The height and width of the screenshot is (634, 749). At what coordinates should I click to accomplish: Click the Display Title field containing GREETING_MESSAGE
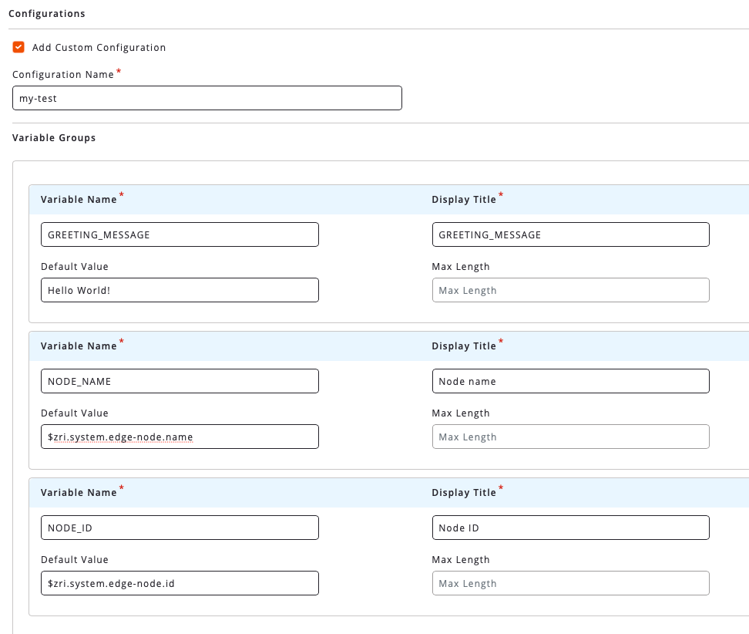tap(570, 234)
